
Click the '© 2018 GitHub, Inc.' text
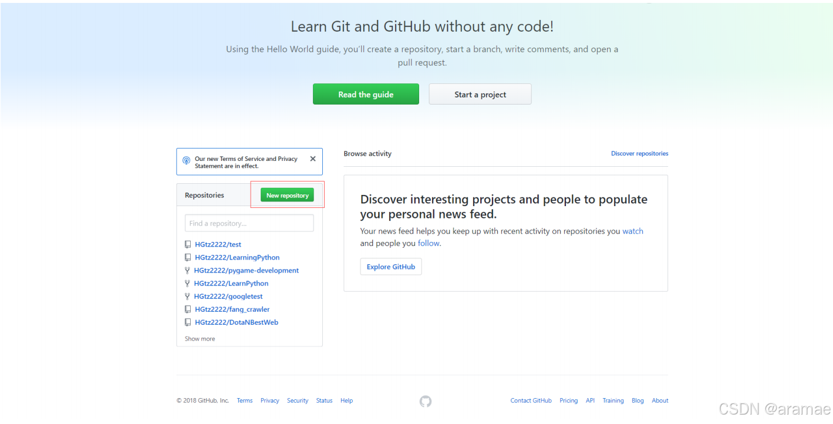203,401
